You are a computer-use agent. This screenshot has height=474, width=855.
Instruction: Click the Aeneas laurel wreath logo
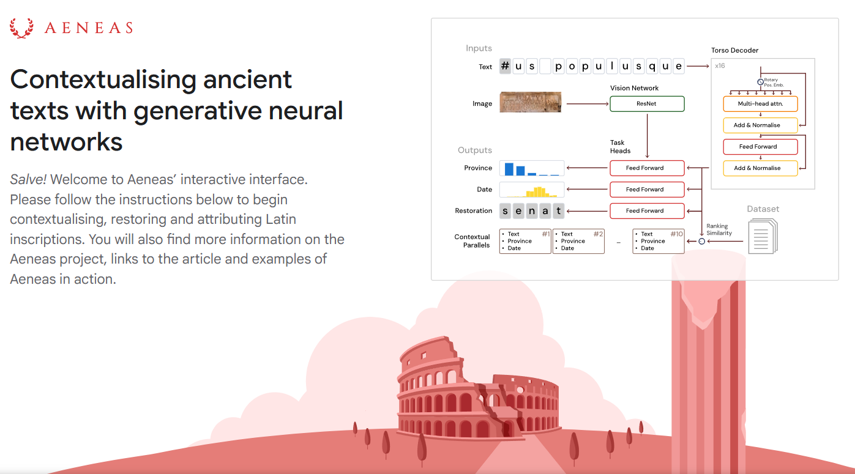pos(21,28)
